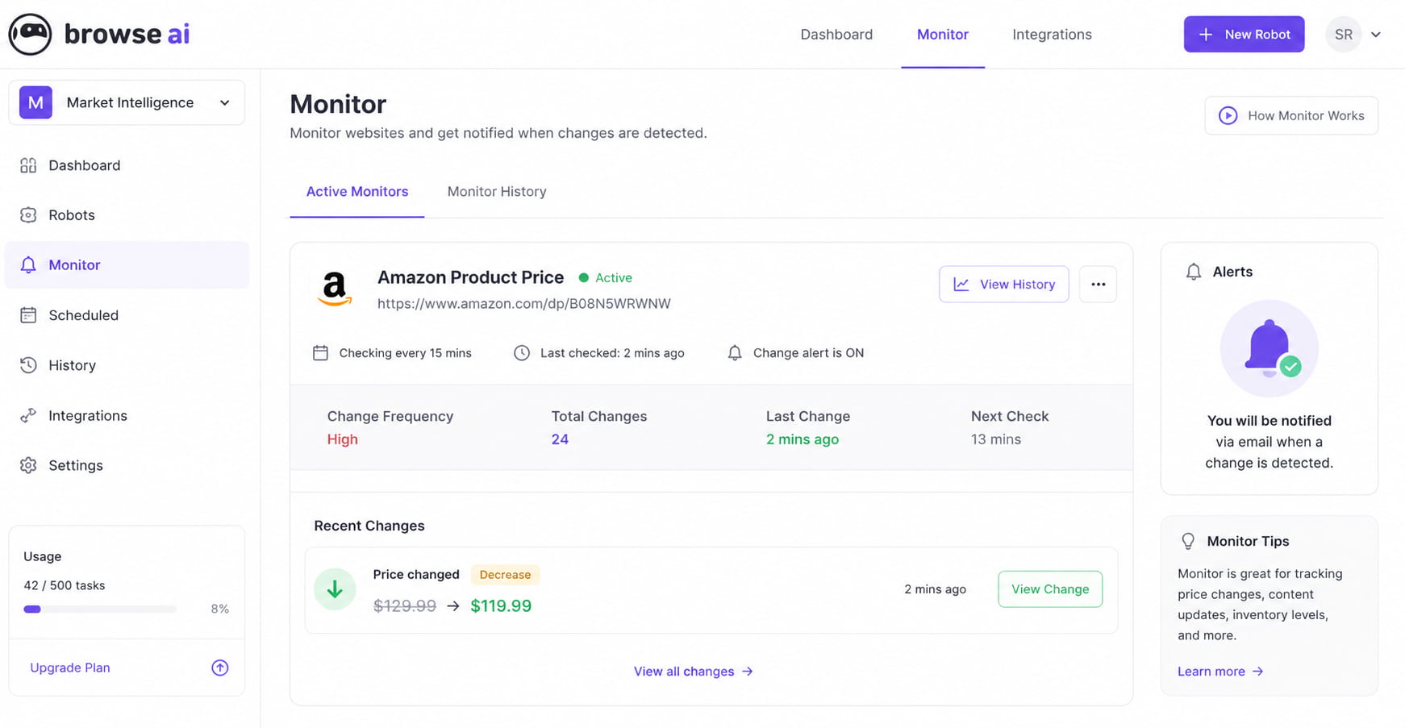This screenshot has height=728, width=1405.
Task: Click the green Active status dot
Action: pos(583,278)
